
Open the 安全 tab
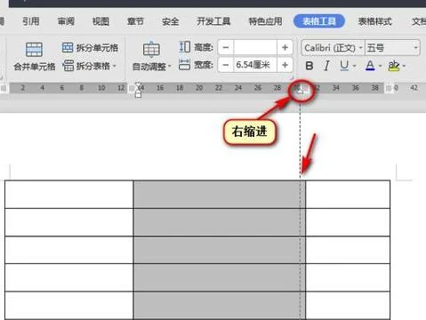[x=171, y=21]
